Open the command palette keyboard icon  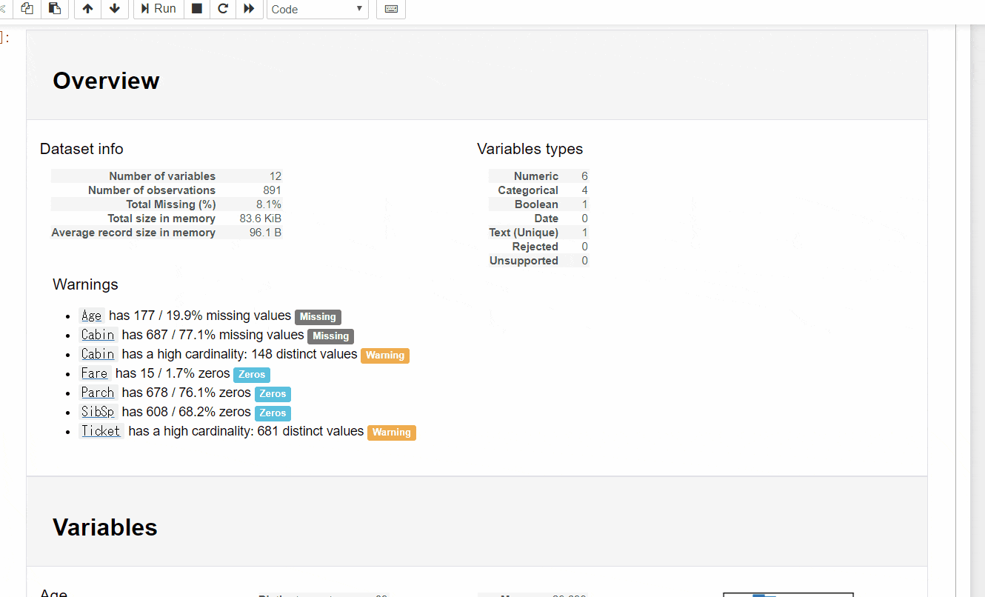[391, 9]
